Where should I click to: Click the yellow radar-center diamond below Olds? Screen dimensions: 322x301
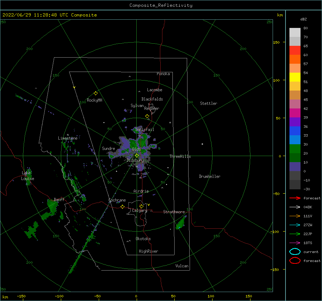pos(137,156)
